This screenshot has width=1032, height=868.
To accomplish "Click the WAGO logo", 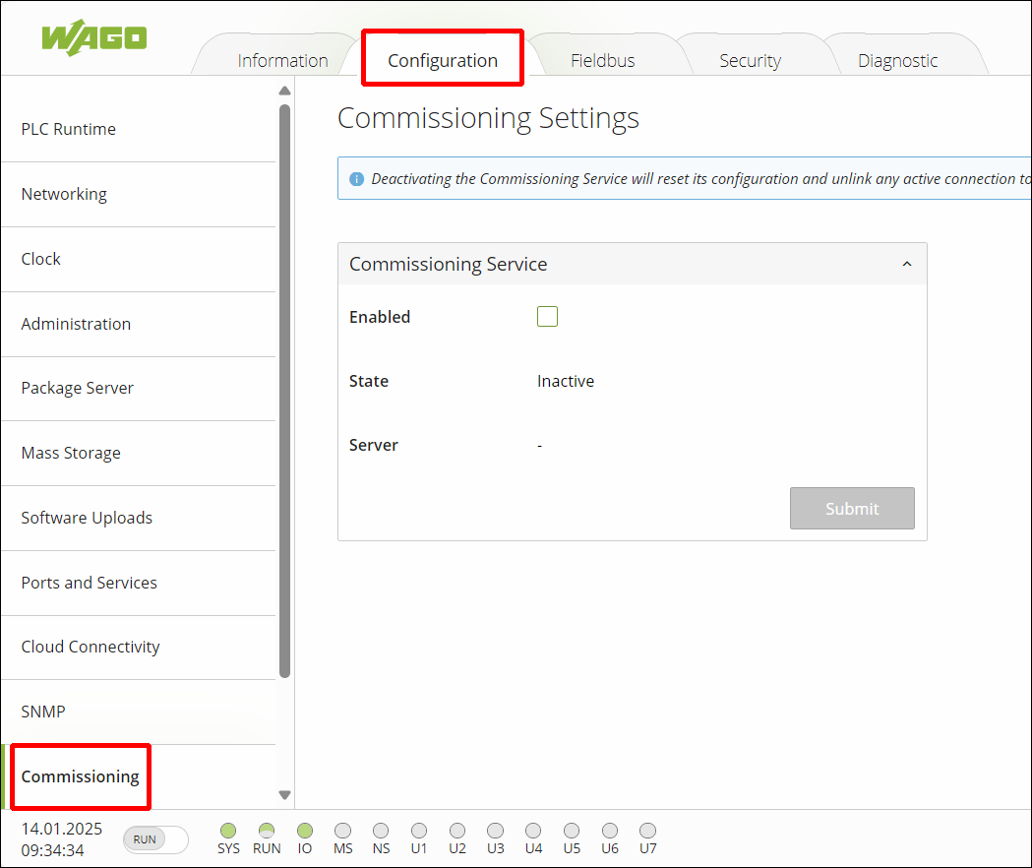I will [x=93, y=39].
